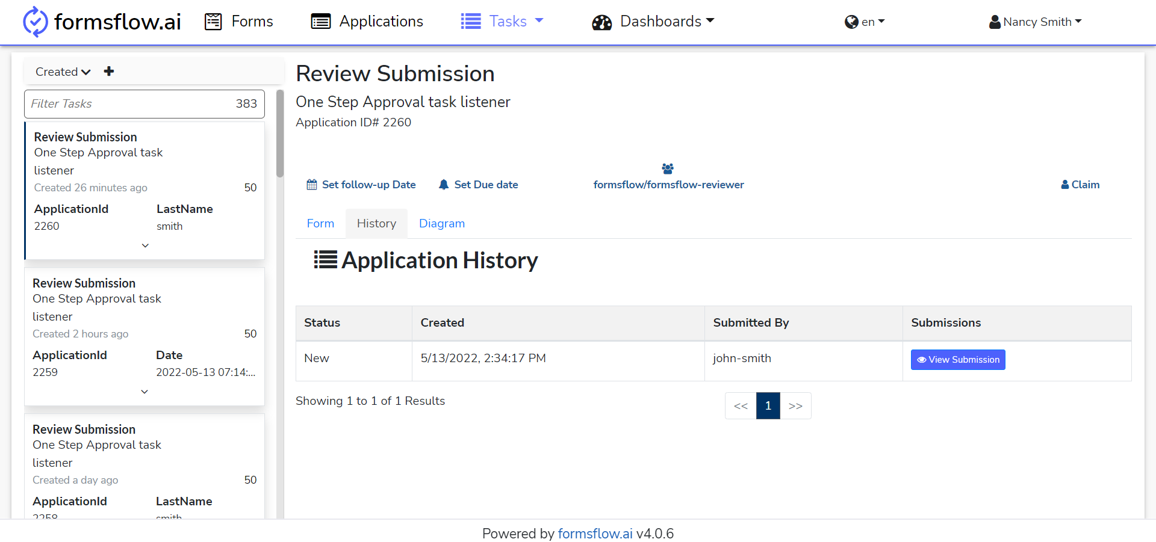Select page 1 in pagination

768,406
